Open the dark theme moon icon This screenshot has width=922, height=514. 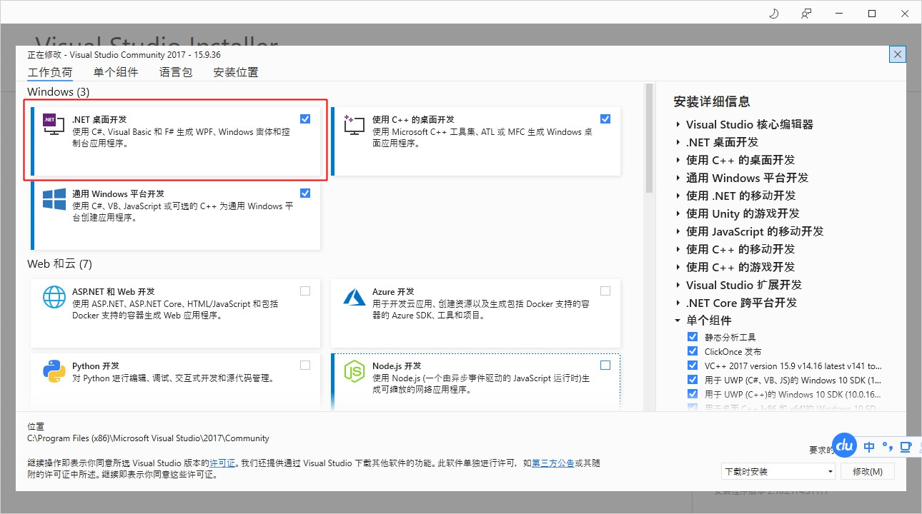click(773, 13)
